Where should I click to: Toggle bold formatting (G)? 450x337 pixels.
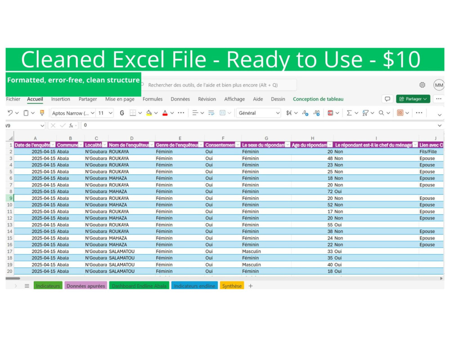[122, 113]
